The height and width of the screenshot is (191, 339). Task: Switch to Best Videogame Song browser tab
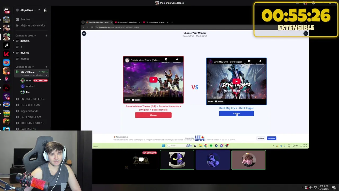coord(99,22)
